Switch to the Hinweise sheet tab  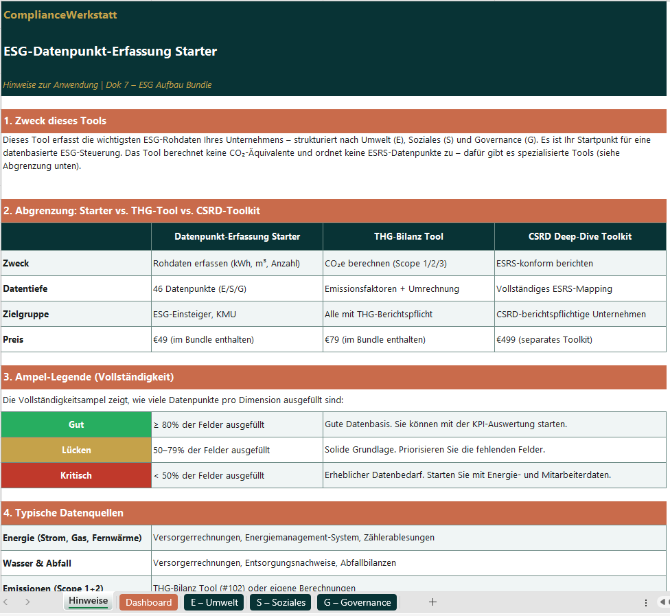point(88,602)
